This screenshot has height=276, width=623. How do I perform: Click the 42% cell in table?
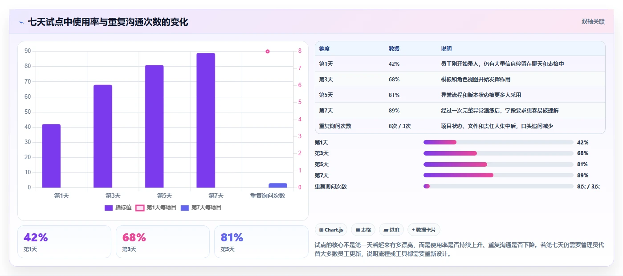(394, 64)
